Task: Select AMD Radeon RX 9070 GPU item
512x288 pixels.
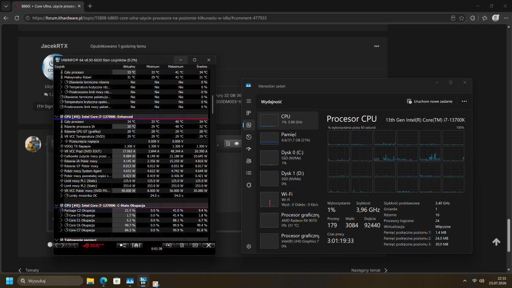Action: click(x=288, y=220)
